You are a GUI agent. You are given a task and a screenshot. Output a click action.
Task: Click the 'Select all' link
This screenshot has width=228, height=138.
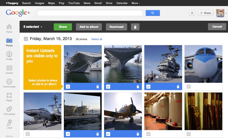pos(97,39)
